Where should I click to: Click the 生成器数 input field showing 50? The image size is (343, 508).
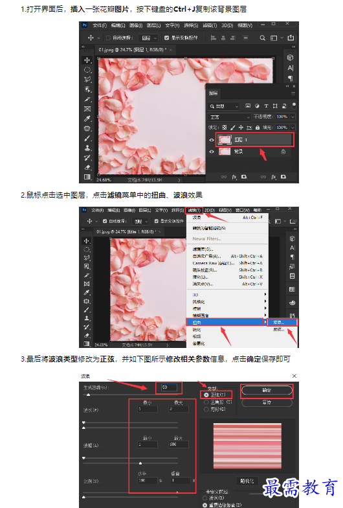click(169, 387)
